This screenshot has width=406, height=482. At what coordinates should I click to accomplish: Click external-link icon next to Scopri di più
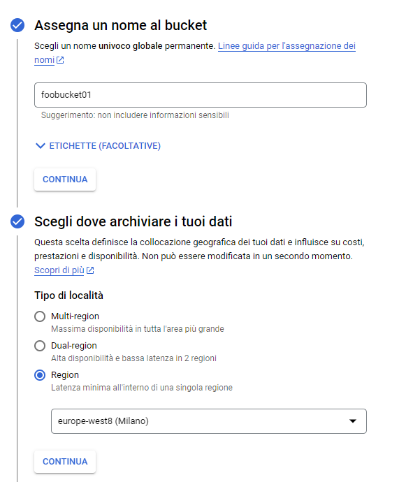(x=90, y=270)
